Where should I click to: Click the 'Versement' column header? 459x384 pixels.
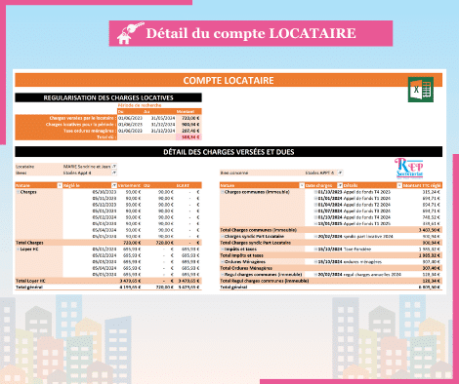(129, 185)
